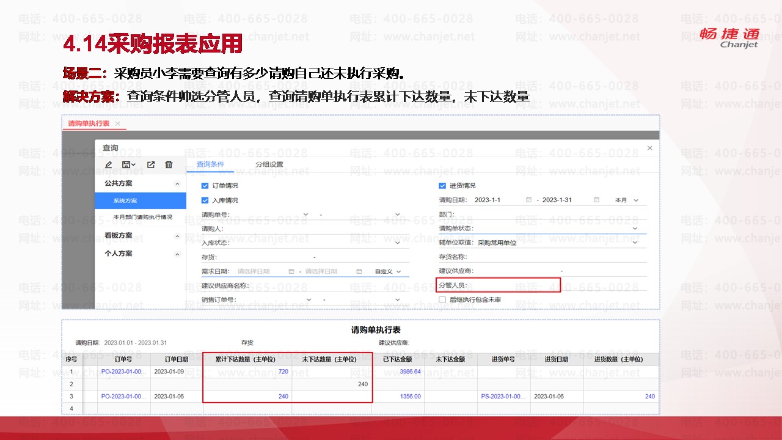The width and height of the screenshot is (782, 440).
Task: Collapse the 个人方案 section
Action: click(x=177, y=254)
